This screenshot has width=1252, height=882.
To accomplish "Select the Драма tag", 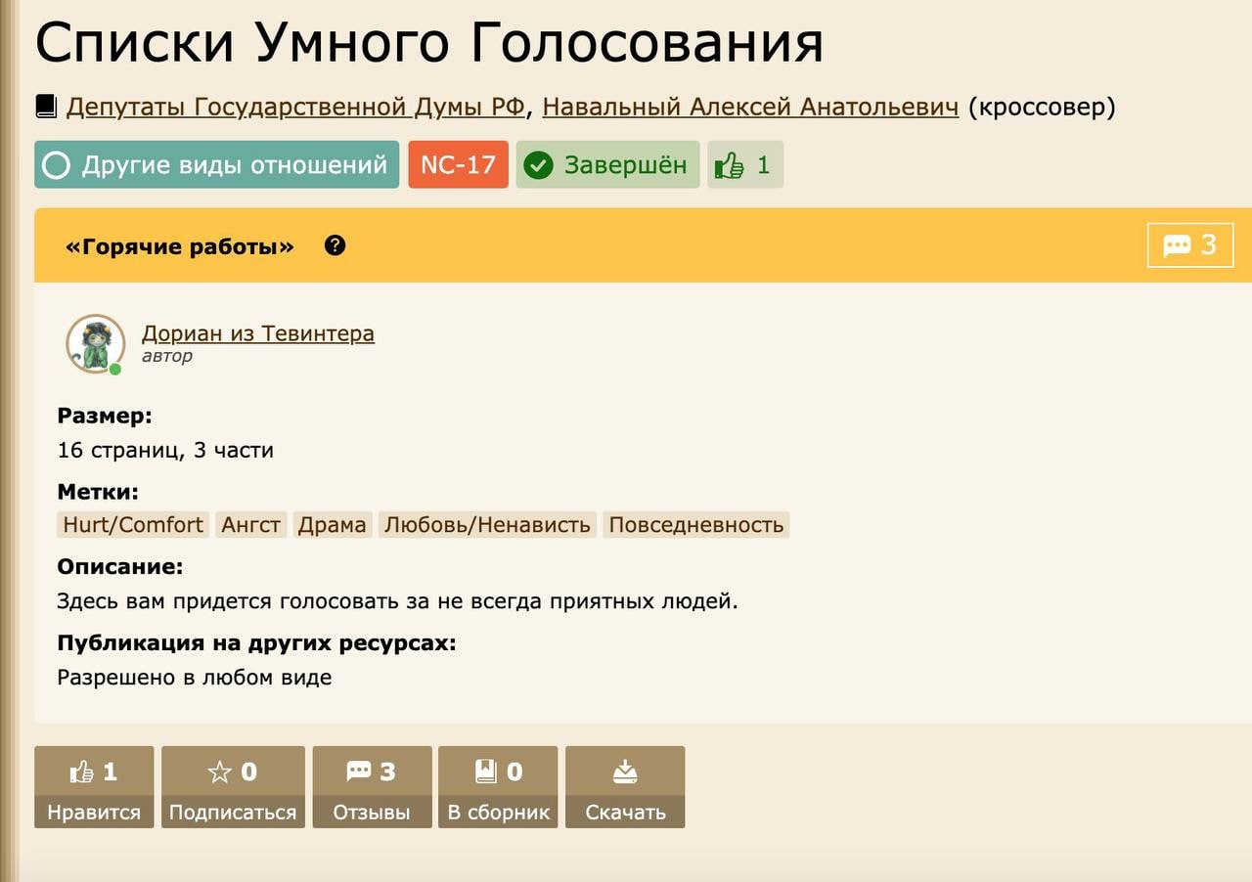I will pos(332,525).
